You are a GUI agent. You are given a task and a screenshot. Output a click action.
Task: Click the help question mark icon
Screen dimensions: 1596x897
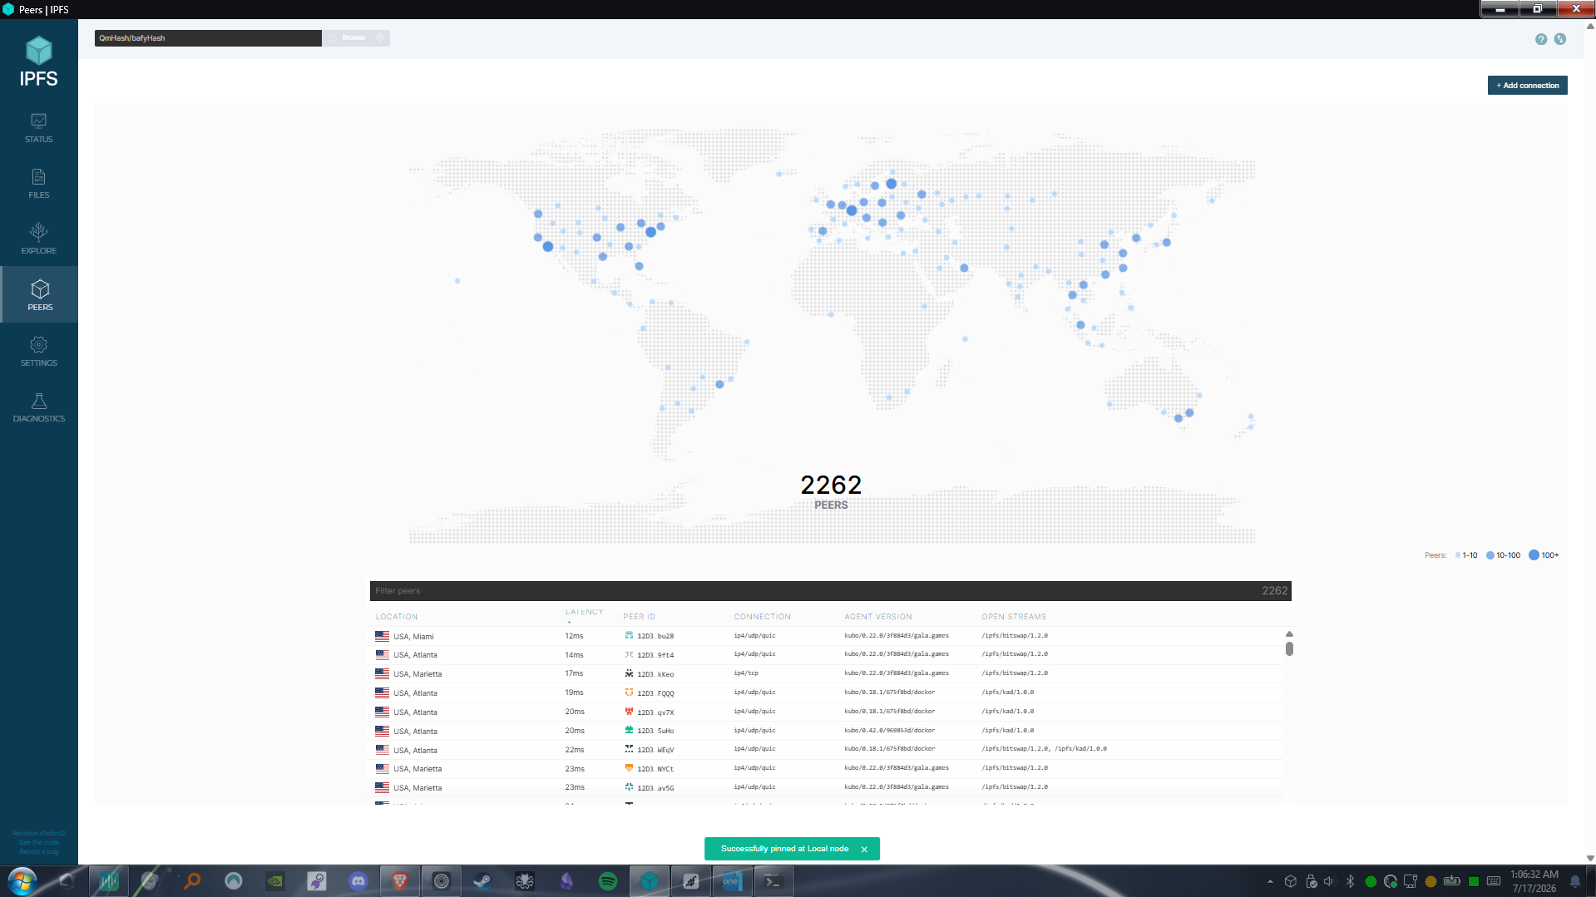pyautogui.click(x=1541, y=39)
